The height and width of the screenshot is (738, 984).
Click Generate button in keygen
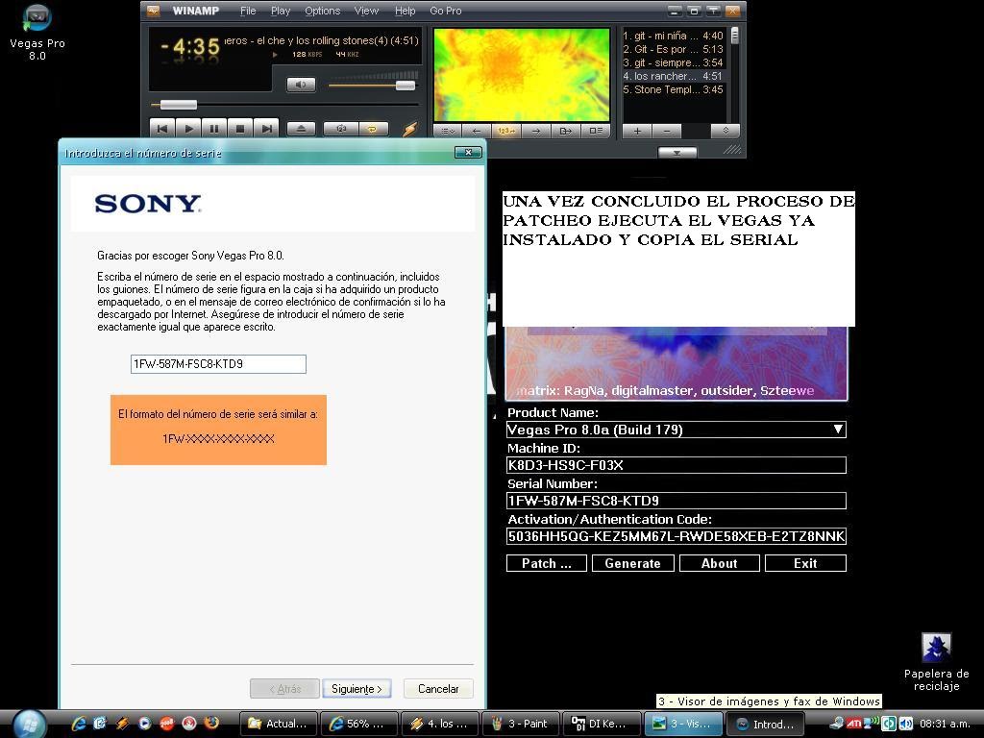[632, 563]
